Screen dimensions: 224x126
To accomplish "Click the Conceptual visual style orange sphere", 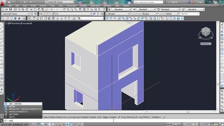I will [x=19, y=18].
